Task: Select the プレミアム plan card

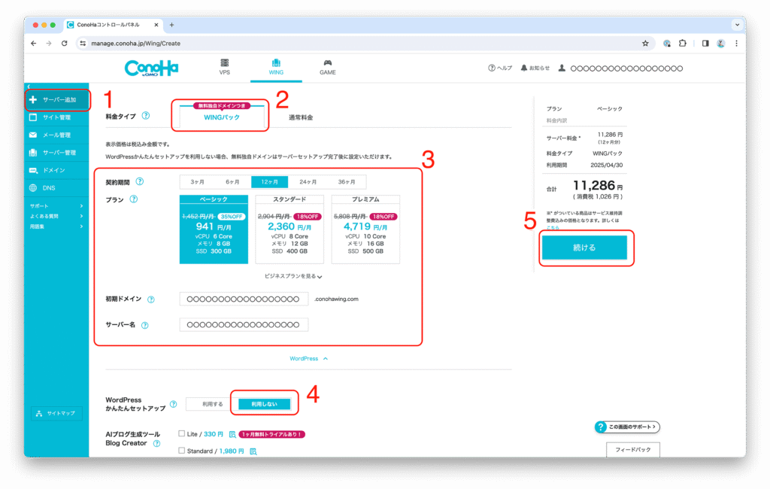Action: pos(366,229)
